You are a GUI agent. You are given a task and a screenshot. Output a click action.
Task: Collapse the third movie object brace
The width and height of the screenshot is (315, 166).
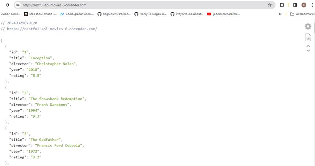pyautogui.click(x=6, y=128)
